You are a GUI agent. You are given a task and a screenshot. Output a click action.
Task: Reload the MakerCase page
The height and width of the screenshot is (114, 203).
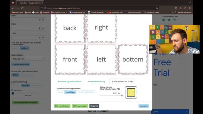[22, 8]
